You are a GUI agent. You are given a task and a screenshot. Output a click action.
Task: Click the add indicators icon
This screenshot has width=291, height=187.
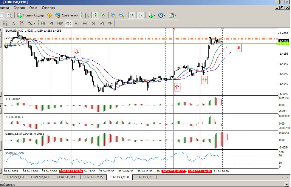151,15
